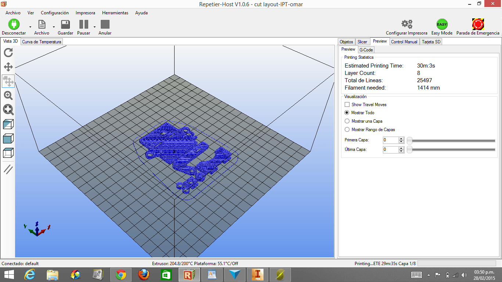The image size is (502, 282).
Task: Open the Herramientas menu
Action: [x=115, y=13]
